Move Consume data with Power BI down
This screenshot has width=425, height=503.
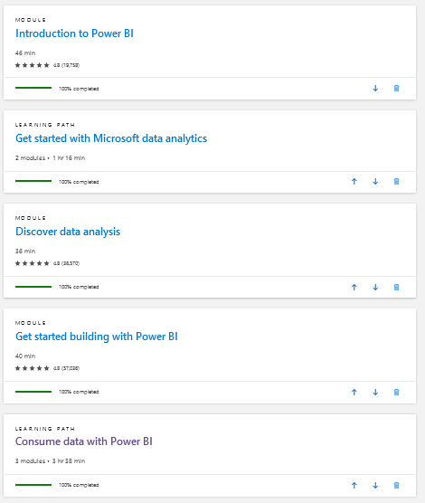tap(375, 485)
